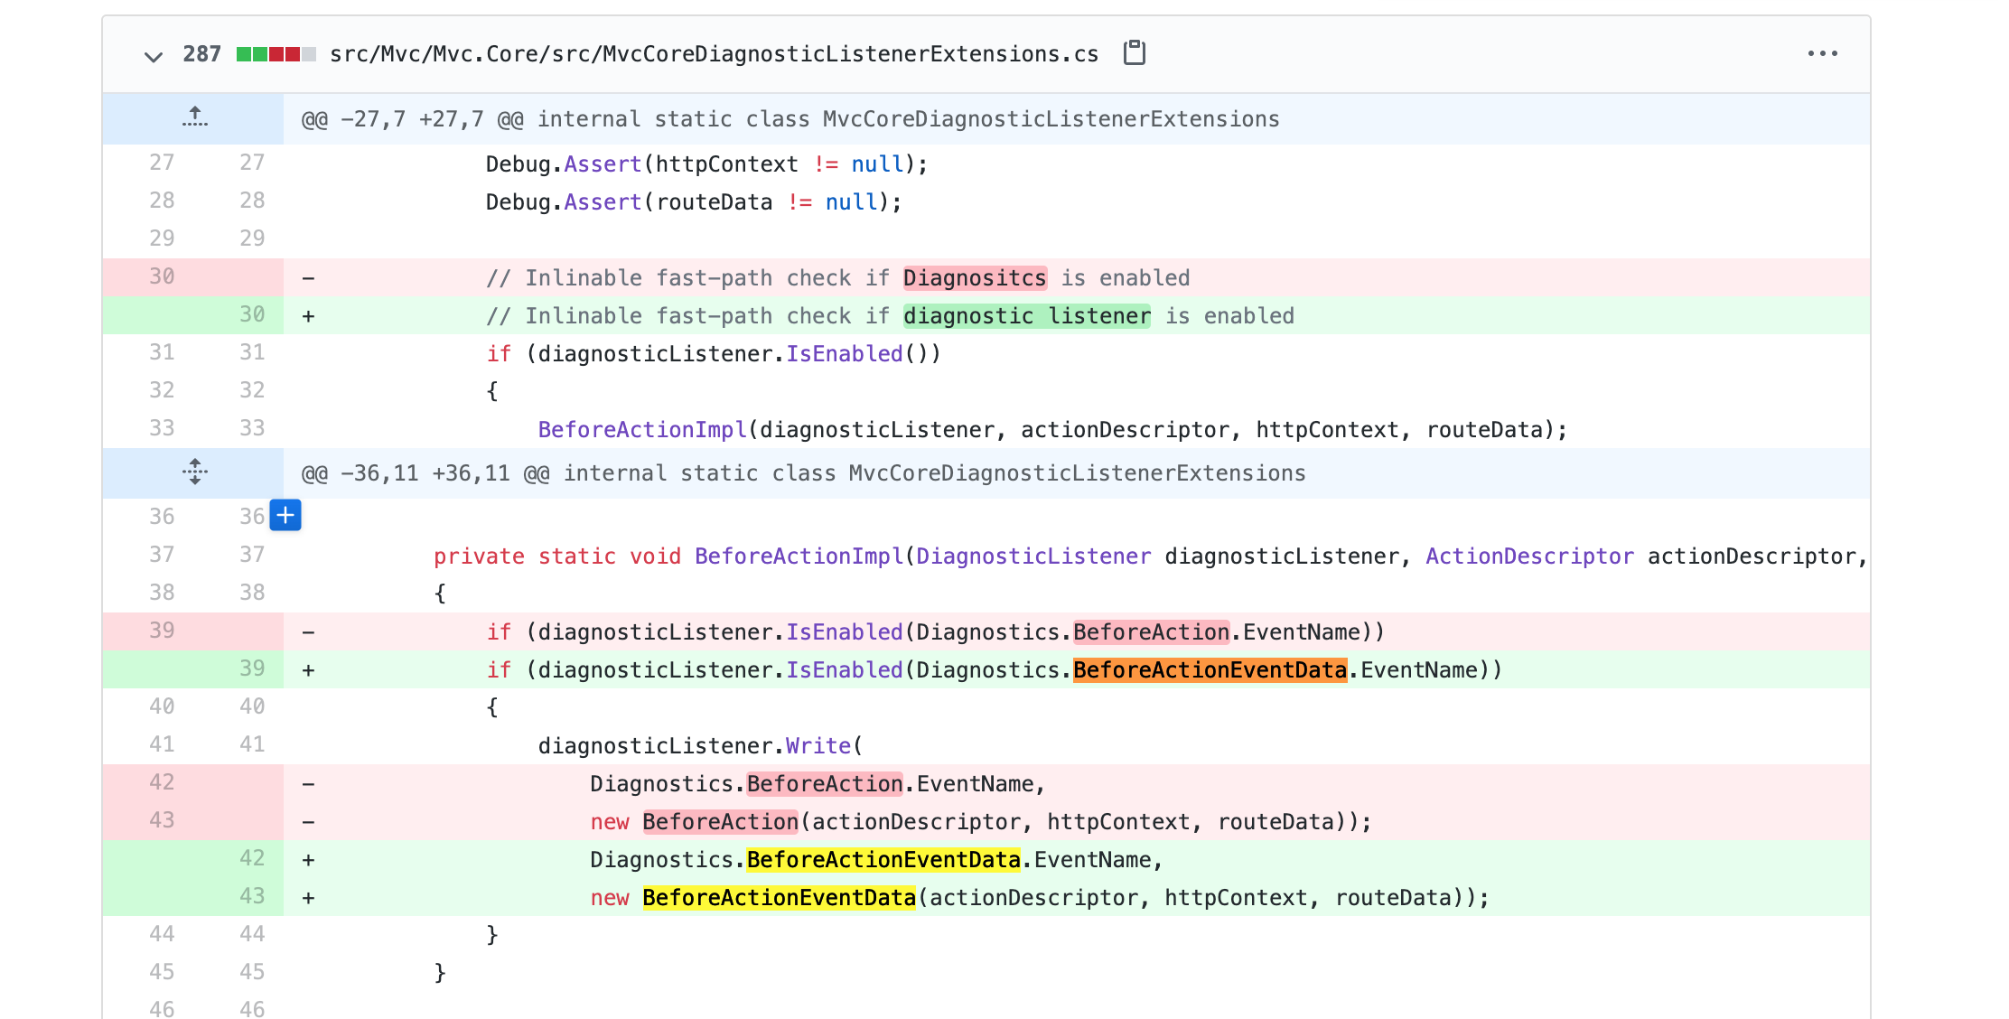This screenshot has height=1019, width=2009.
Task: Click yellow 'BeforeActionEventData' on added line 42
Action: click(x=883, y=859)
